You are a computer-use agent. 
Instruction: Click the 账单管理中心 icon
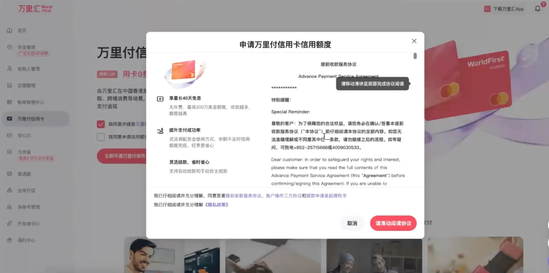click(x=10, y=102)
